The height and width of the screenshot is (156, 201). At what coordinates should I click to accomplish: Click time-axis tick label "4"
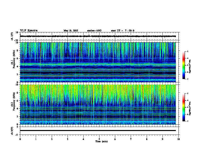[83, 139]
